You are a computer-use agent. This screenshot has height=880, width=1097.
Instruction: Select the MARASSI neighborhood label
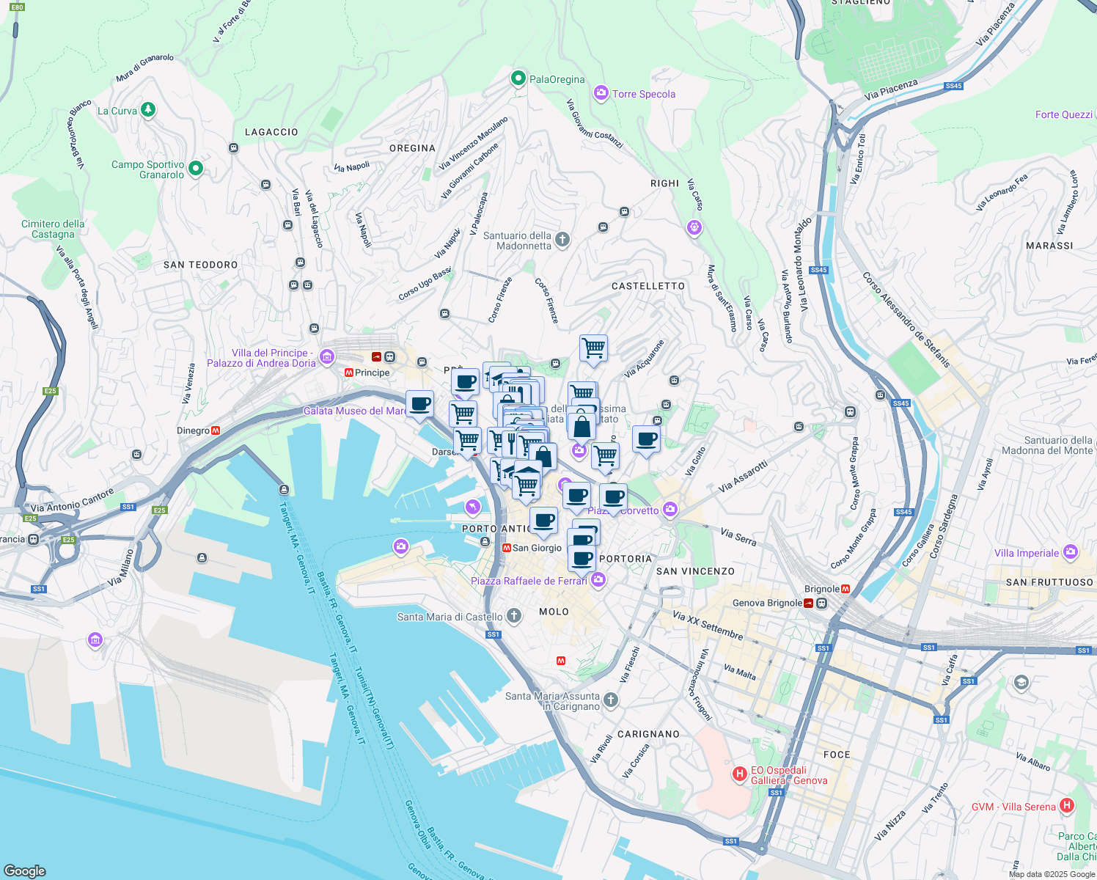click(x=1049, y=246)
